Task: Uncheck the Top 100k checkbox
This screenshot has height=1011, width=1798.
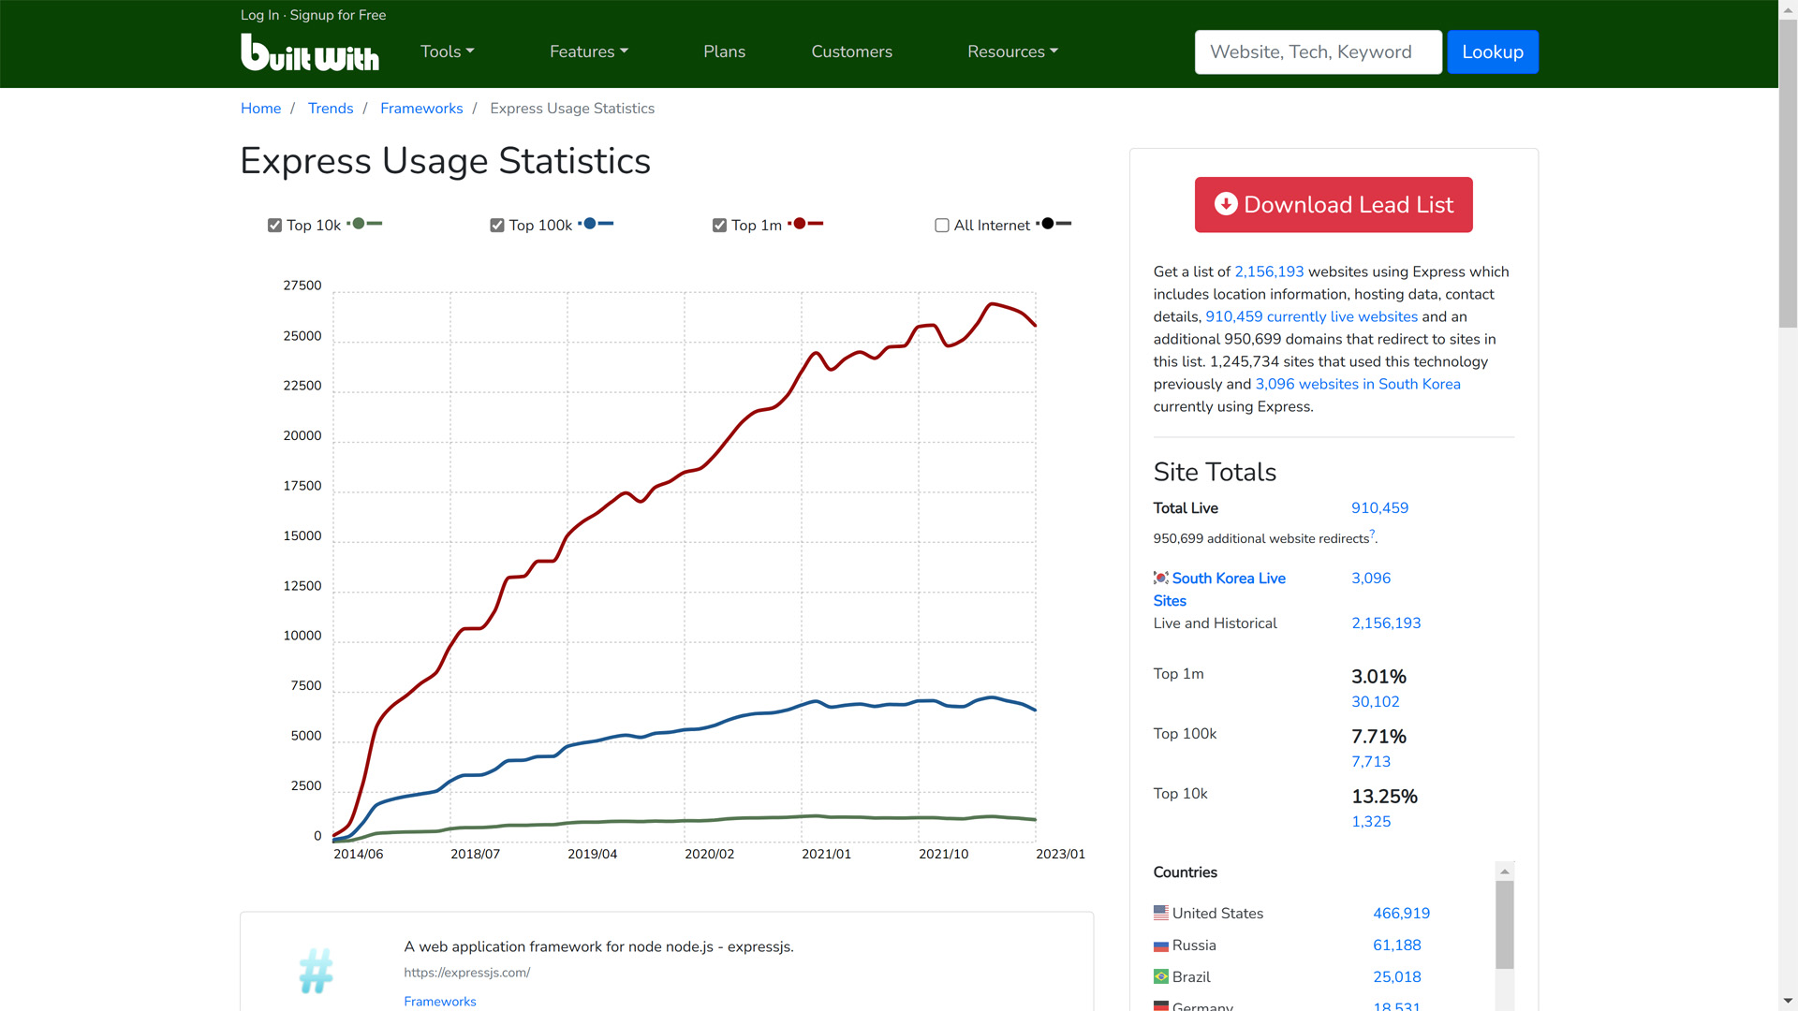Action: [497, 226]
